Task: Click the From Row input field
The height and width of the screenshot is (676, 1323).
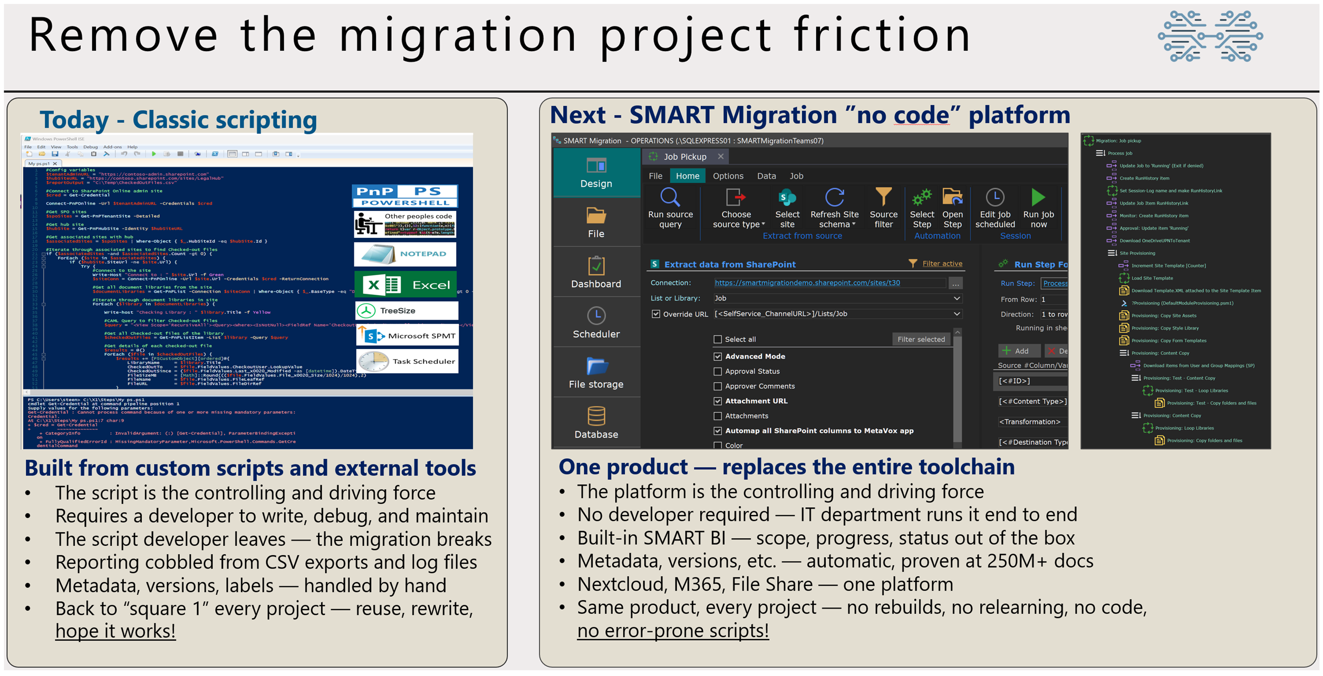Action: (x=1054, y=299)
